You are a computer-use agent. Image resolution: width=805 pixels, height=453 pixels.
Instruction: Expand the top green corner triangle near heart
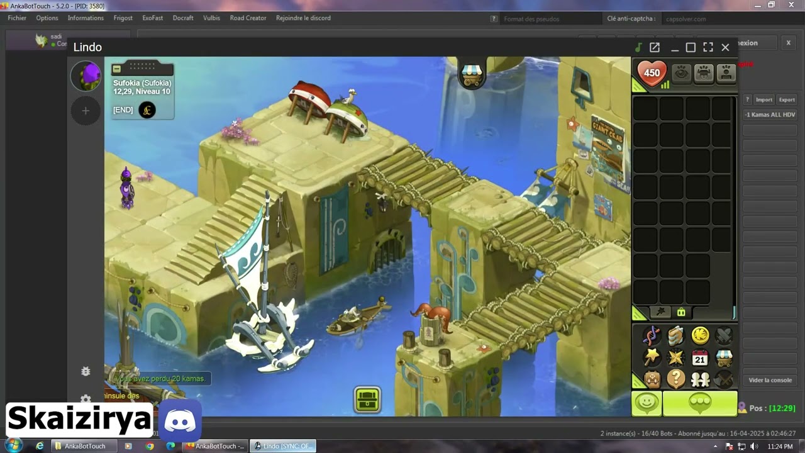pos(637,86)
